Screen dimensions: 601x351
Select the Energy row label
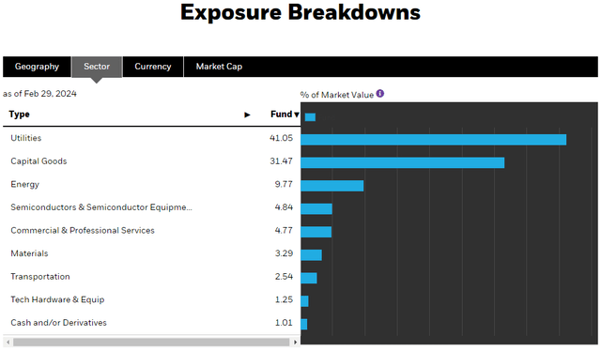(x=25, y=184)
